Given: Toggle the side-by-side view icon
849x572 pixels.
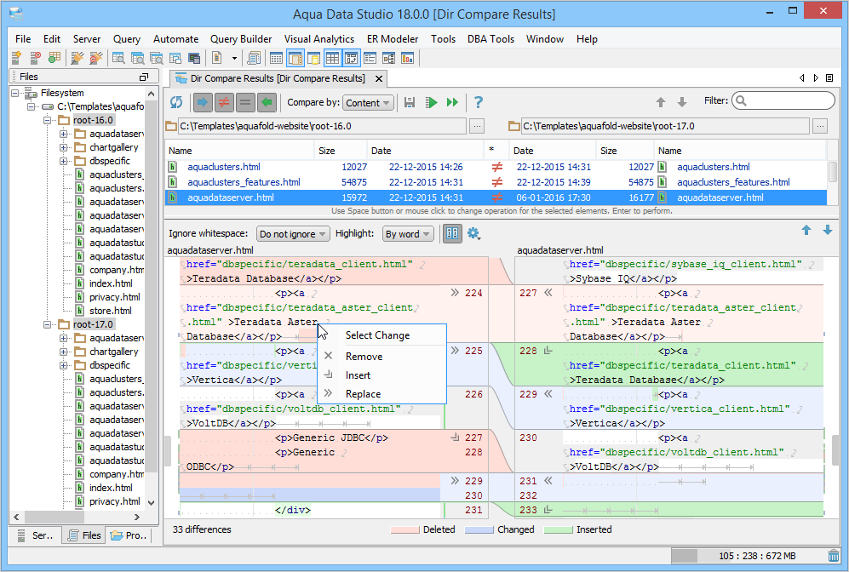Looking at the screenshot, I should [x=452, y=234].
